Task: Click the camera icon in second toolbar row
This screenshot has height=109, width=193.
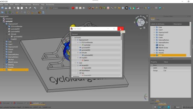Action: (x=40, y=12)
